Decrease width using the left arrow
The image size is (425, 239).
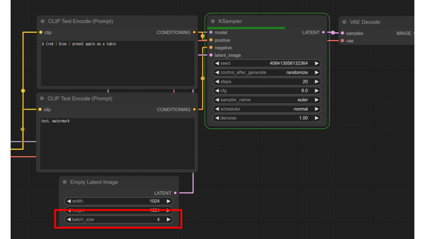click(x=69, y=201)
